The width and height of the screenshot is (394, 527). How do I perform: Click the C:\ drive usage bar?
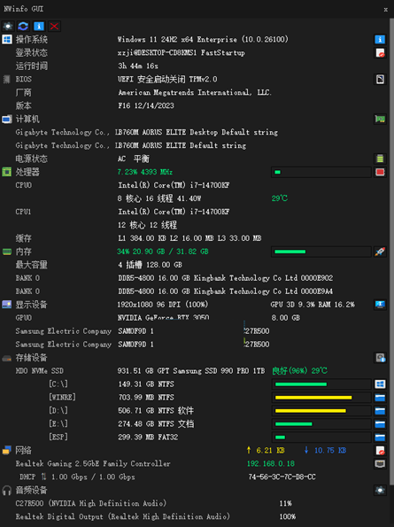321,384
